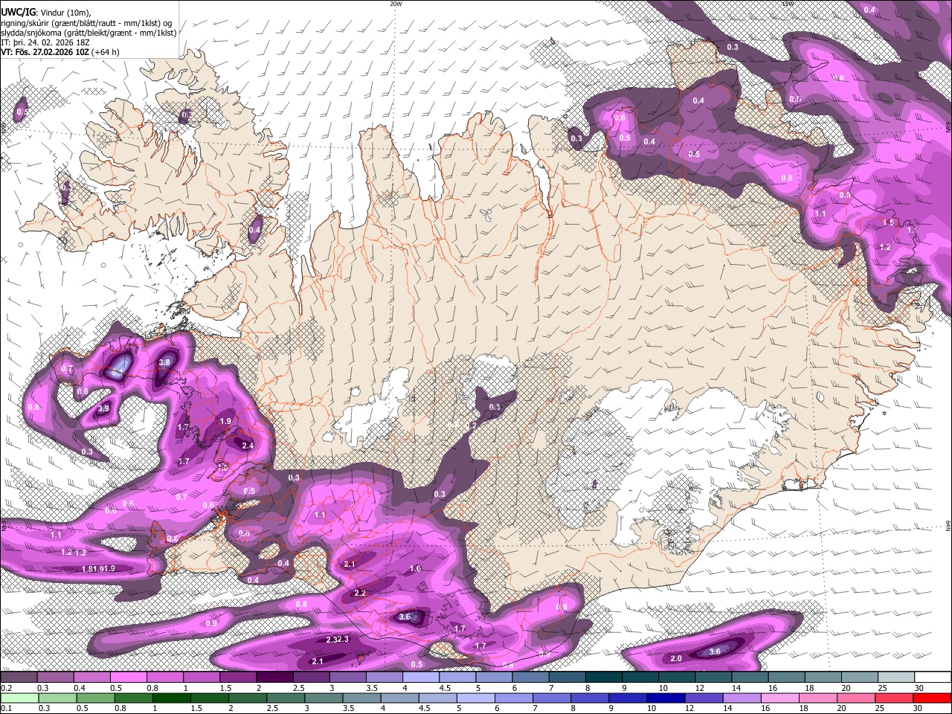The width and height of the screenshot is (952, 714).
Task: Click the 'rigning/skúrir' legend description line
Action: 86,23
